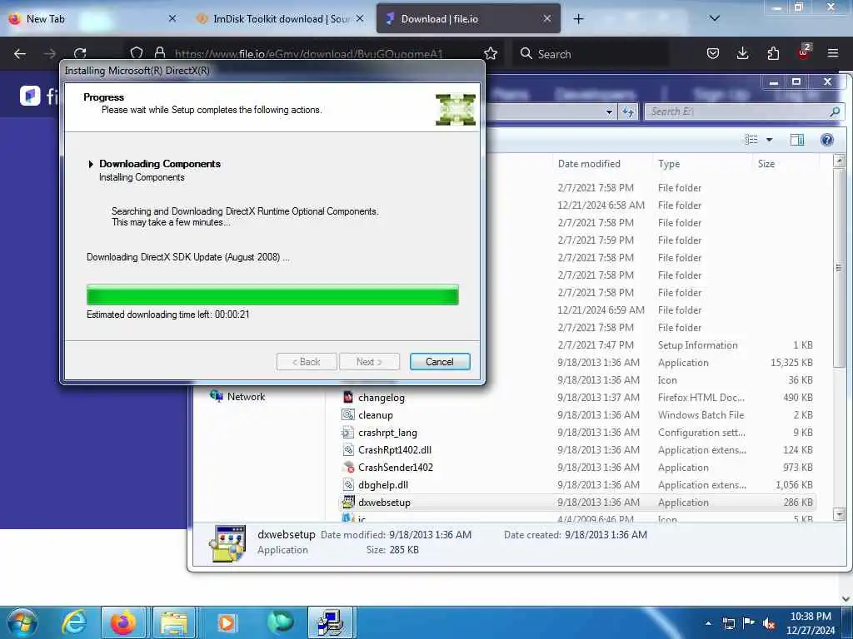Show hidden tray icons arrow
This screenshot has height=639, width=853.
tap(708, 623)
